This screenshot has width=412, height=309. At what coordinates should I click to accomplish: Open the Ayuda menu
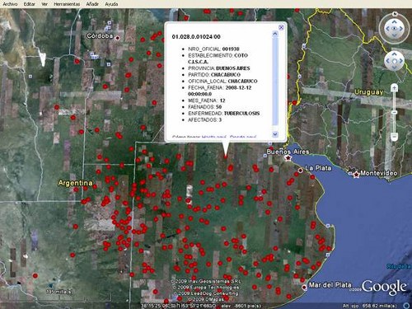pyautogui.click(x=111, y=4)
